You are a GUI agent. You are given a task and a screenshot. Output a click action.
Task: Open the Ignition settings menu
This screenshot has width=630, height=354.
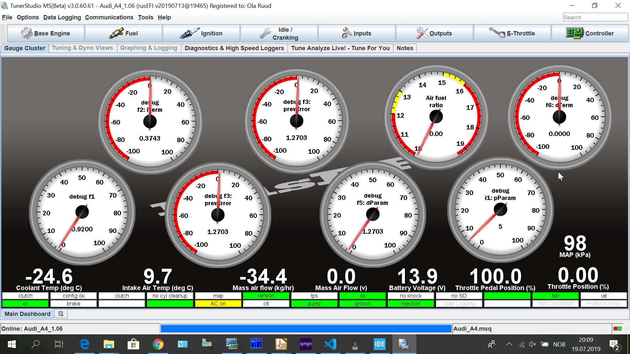[x=201, y=33]
